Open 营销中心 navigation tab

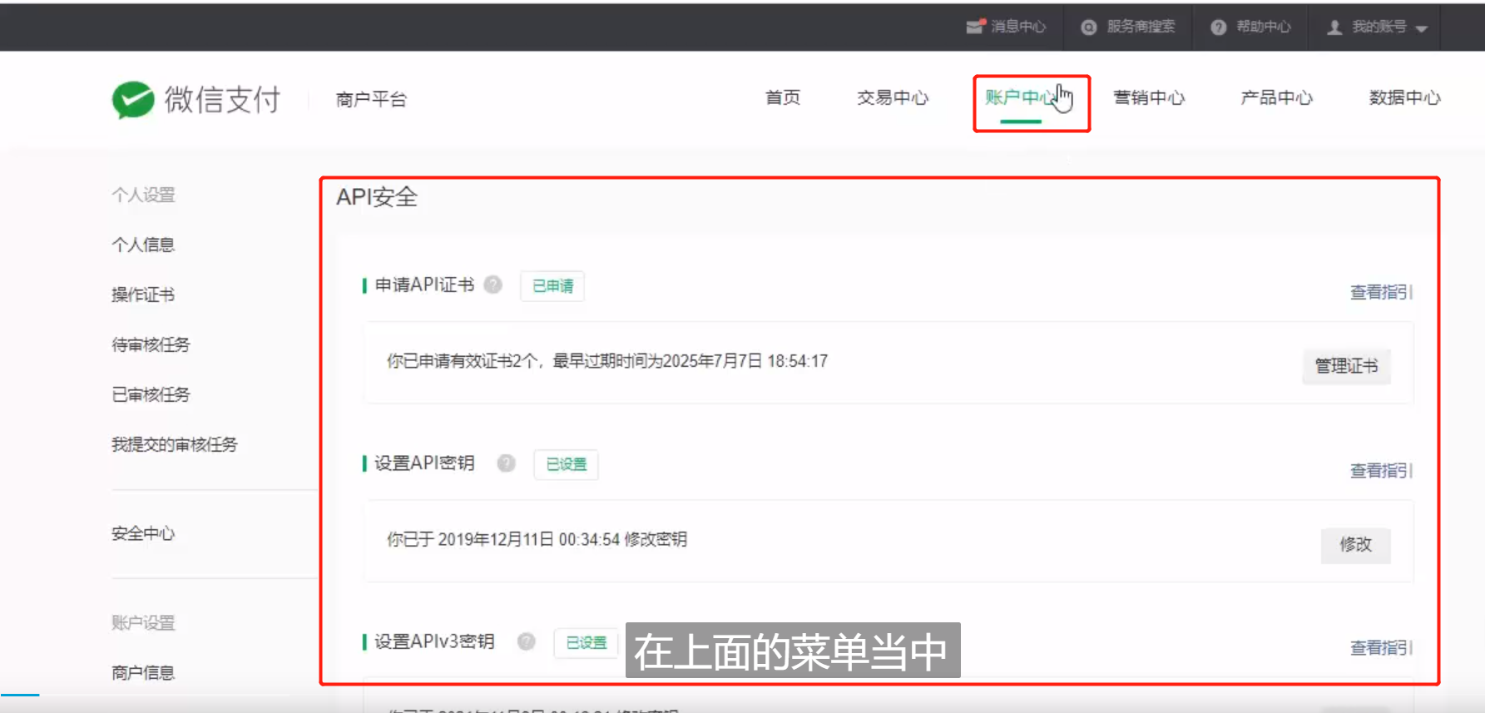coord(1149,97)
